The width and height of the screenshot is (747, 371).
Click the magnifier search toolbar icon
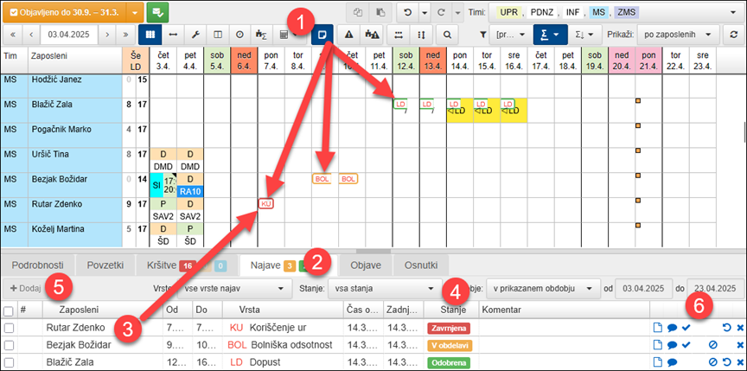point(447,35)
